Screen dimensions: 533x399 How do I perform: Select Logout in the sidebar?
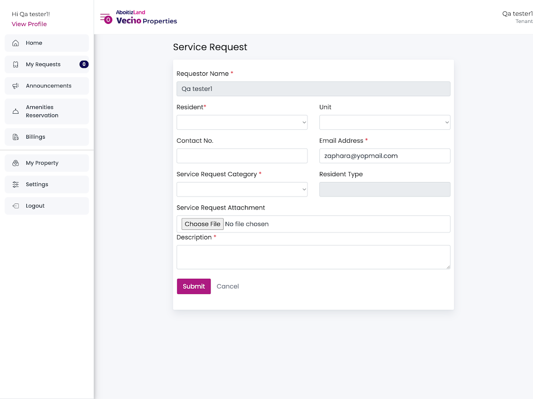pos(47,206)
